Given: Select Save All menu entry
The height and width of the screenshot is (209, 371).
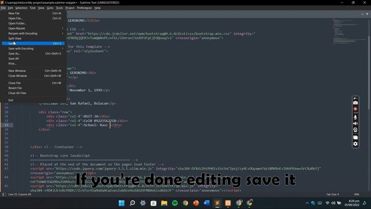Looking at the screenshot, I should 33,59.
